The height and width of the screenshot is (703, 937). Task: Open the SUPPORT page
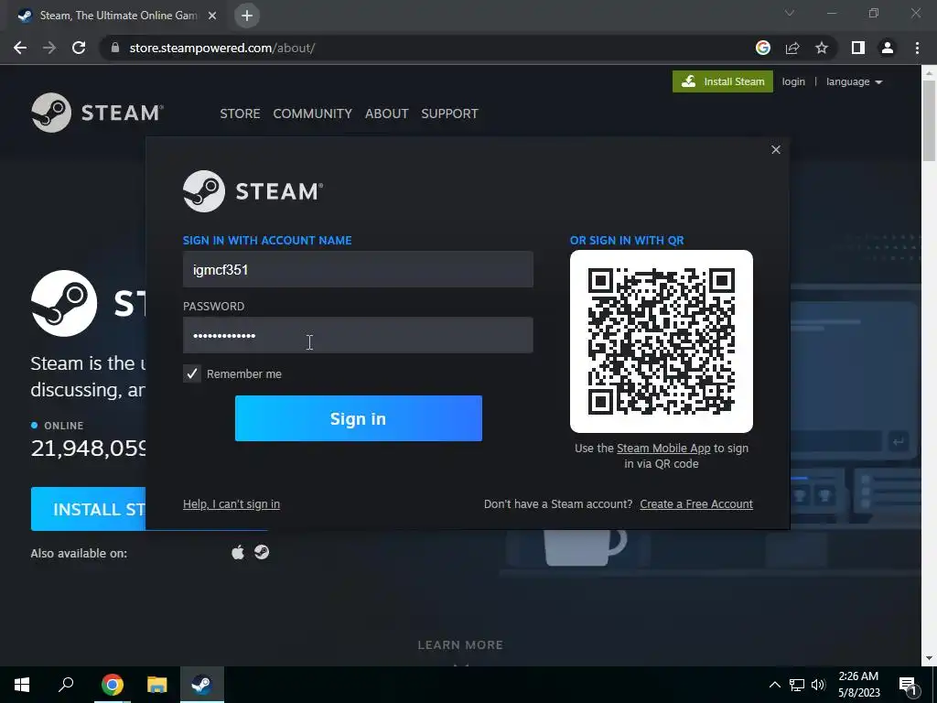pyautogui.click(x=449, y=114)
